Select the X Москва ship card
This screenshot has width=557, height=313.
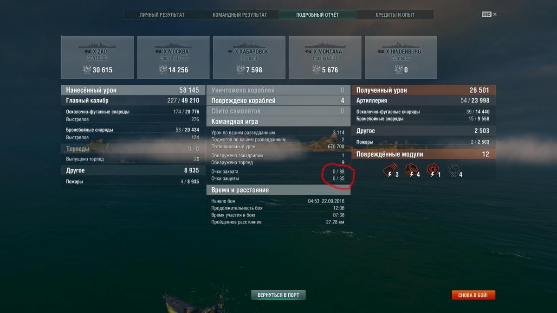pos(173,57)
